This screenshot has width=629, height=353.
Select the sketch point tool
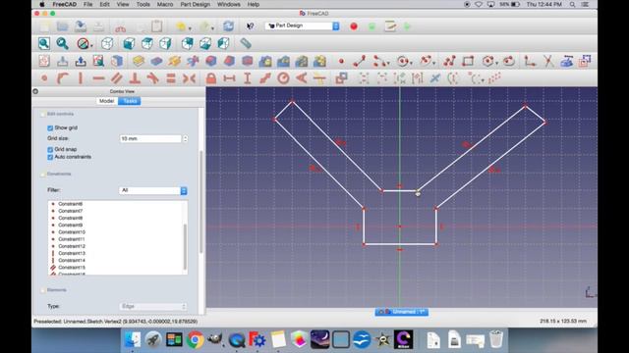[x=341, y=61]
